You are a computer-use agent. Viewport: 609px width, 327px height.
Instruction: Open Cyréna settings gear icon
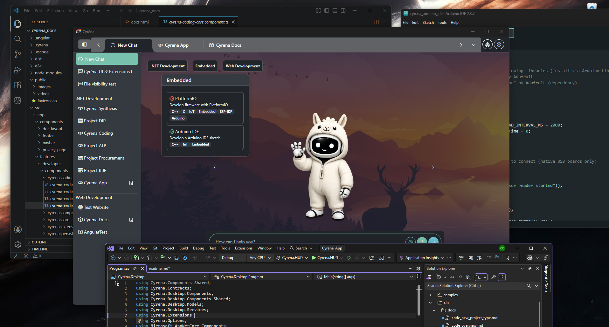click(499, 45)
